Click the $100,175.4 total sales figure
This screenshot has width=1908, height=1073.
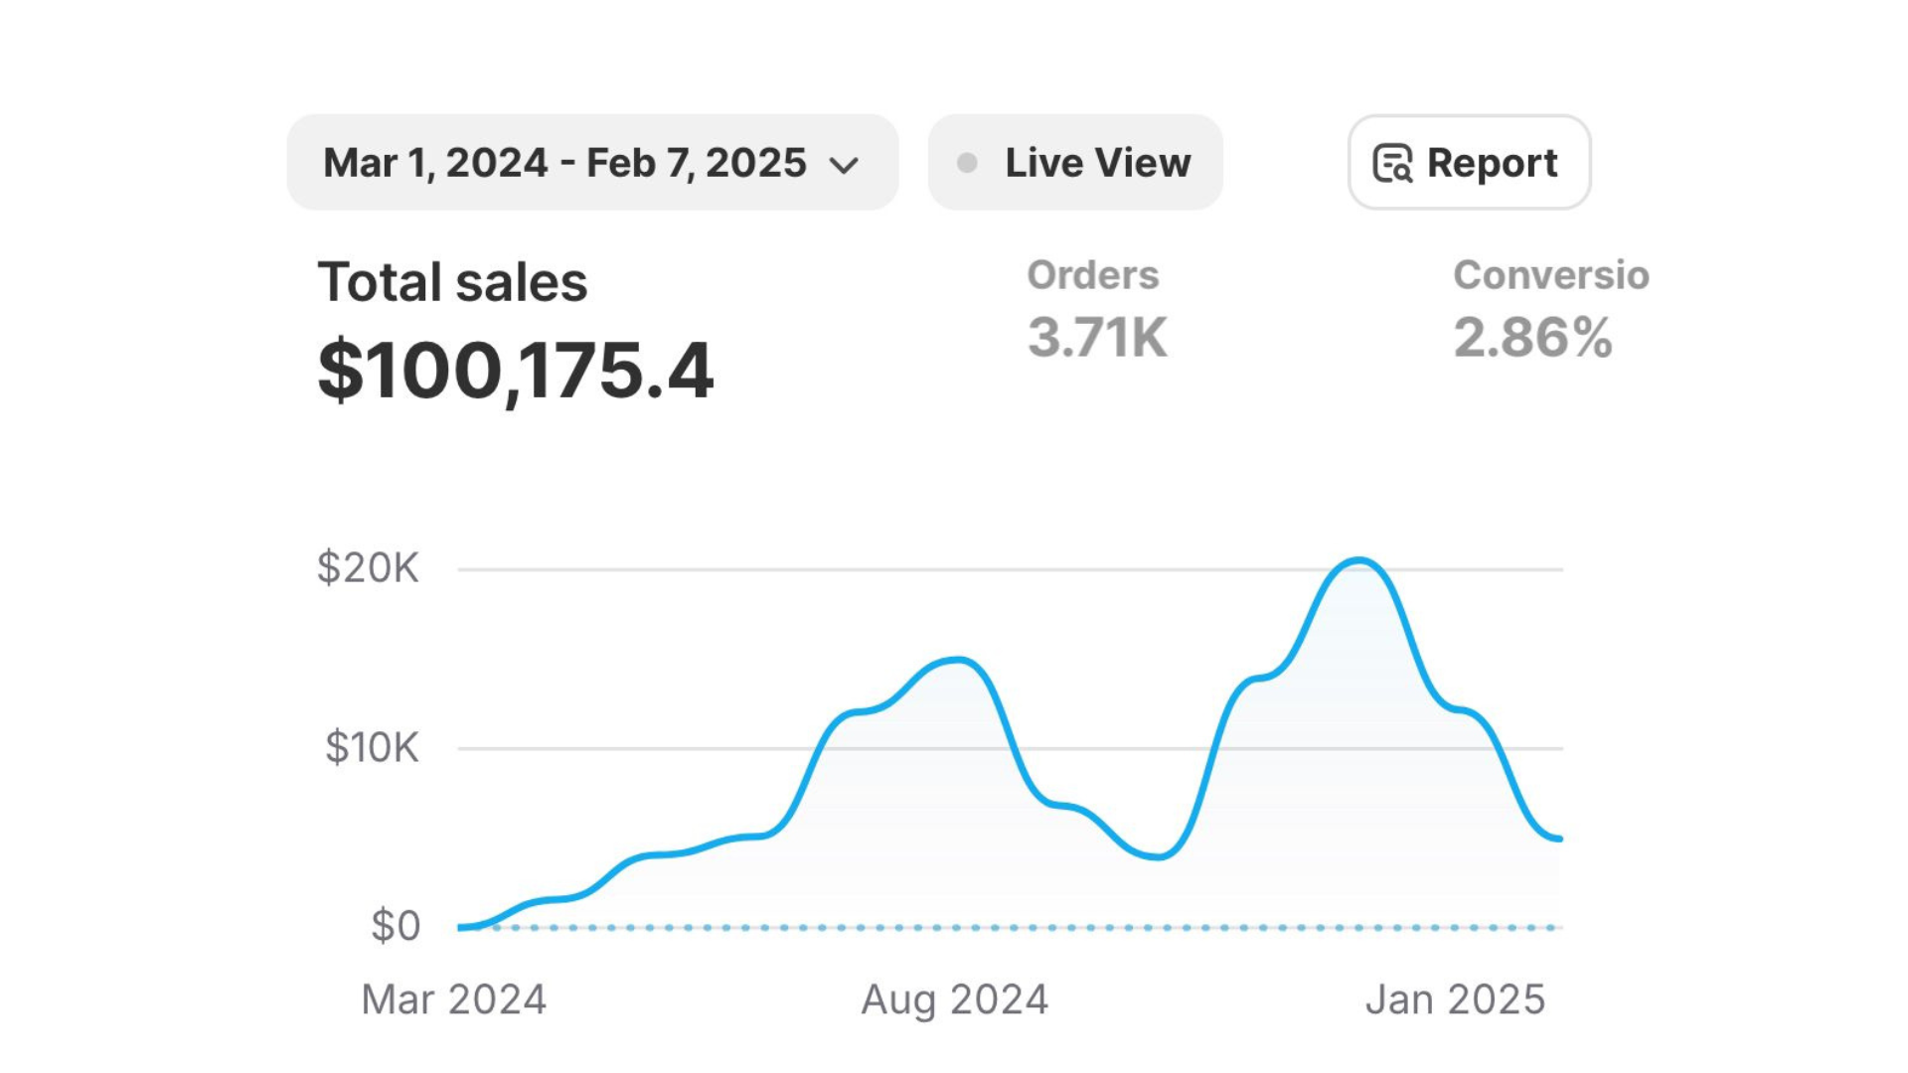coord(515,371)
